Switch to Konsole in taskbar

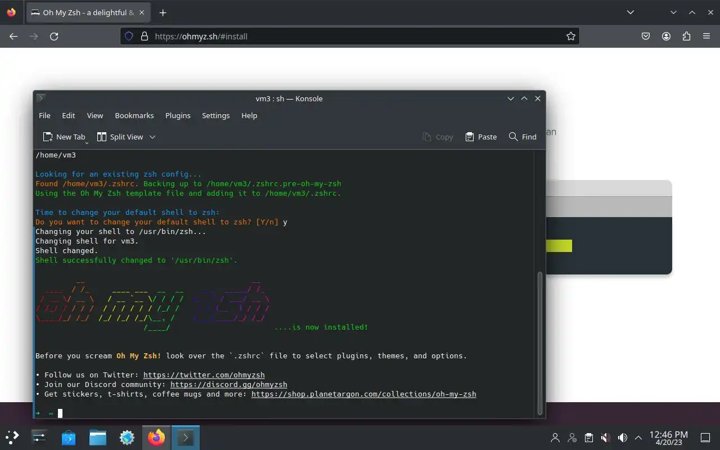[186, 437]
